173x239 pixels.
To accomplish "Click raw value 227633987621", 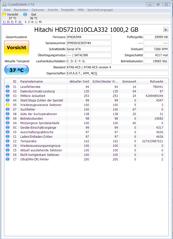I will (153, 141).
